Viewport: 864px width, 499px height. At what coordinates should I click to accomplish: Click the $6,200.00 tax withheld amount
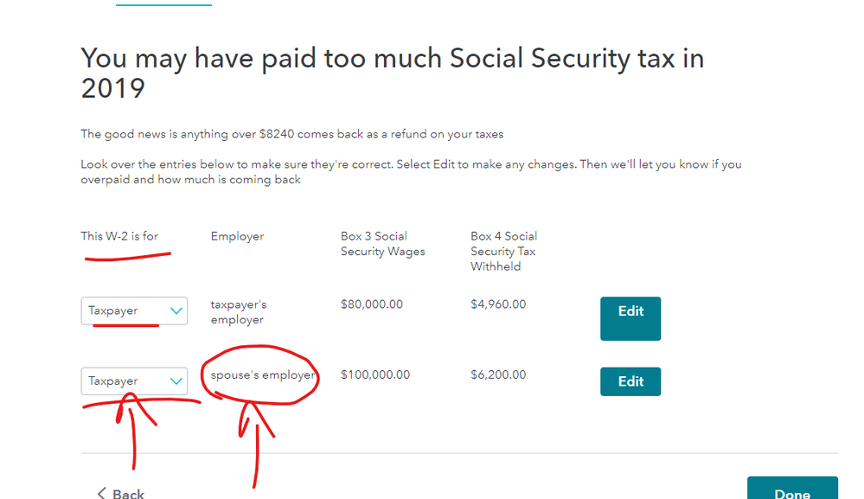tap(498, 375)
